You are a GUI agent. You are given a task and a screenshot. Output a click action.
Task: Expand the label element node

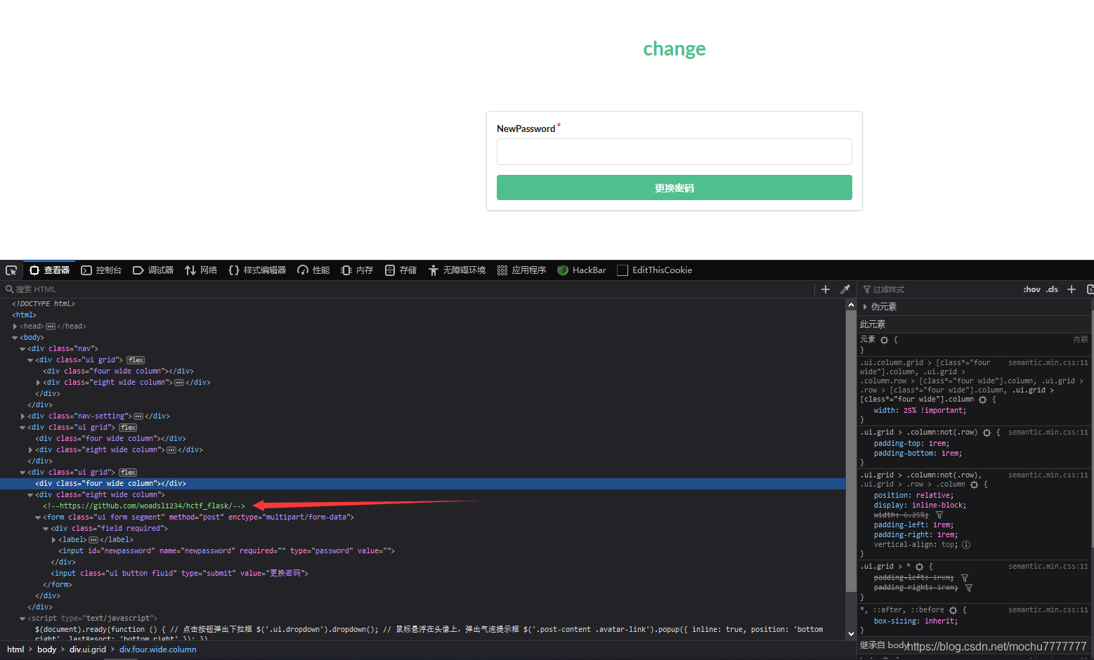click(53, 540)
